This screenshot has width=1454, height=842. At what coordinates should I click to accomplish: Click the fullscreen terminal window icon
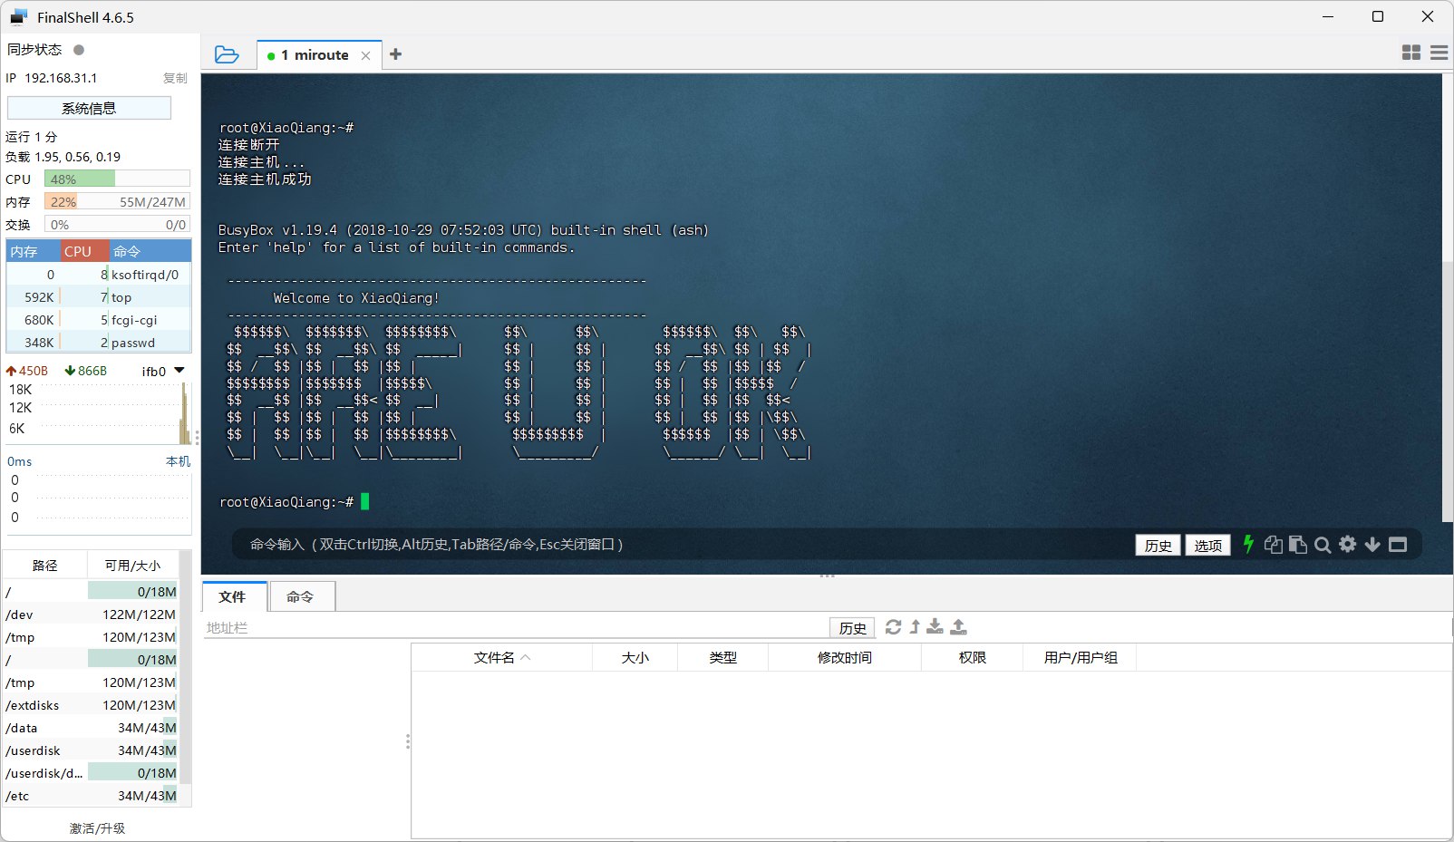(1398, 545)
